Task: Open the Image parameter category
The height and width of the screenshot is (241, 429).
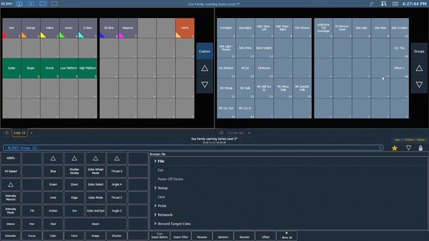Action: 95,236
